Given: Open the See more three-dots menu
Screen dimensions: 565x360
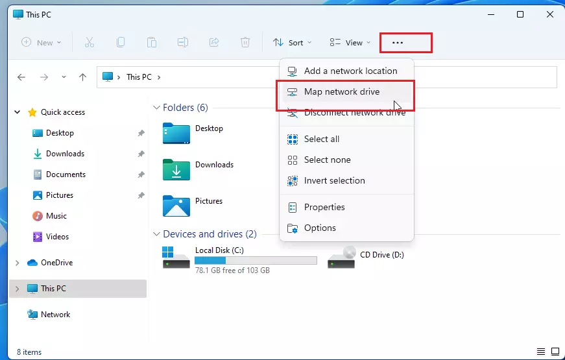Looking at the screenshot, I should pyautogui.click(x=398, y=43).
